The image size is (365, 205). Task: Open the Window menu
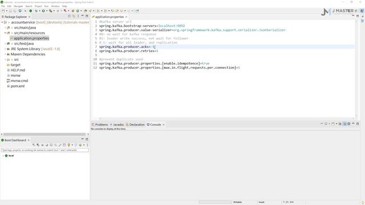55,6
